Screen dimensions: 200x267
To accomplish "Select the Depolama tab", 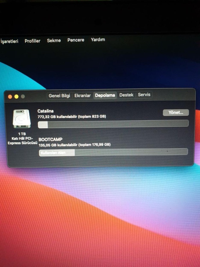I will click(x=105, y=95).
